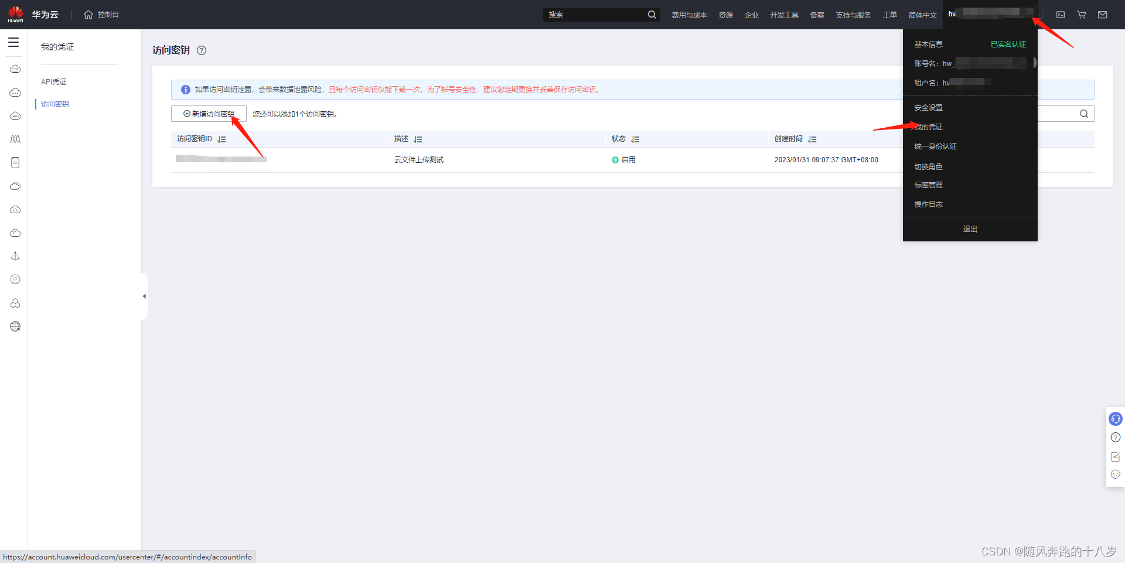Screen dimensions: 1125x563
Task: Click the 启用 status cell
Action: click(623, 160)
